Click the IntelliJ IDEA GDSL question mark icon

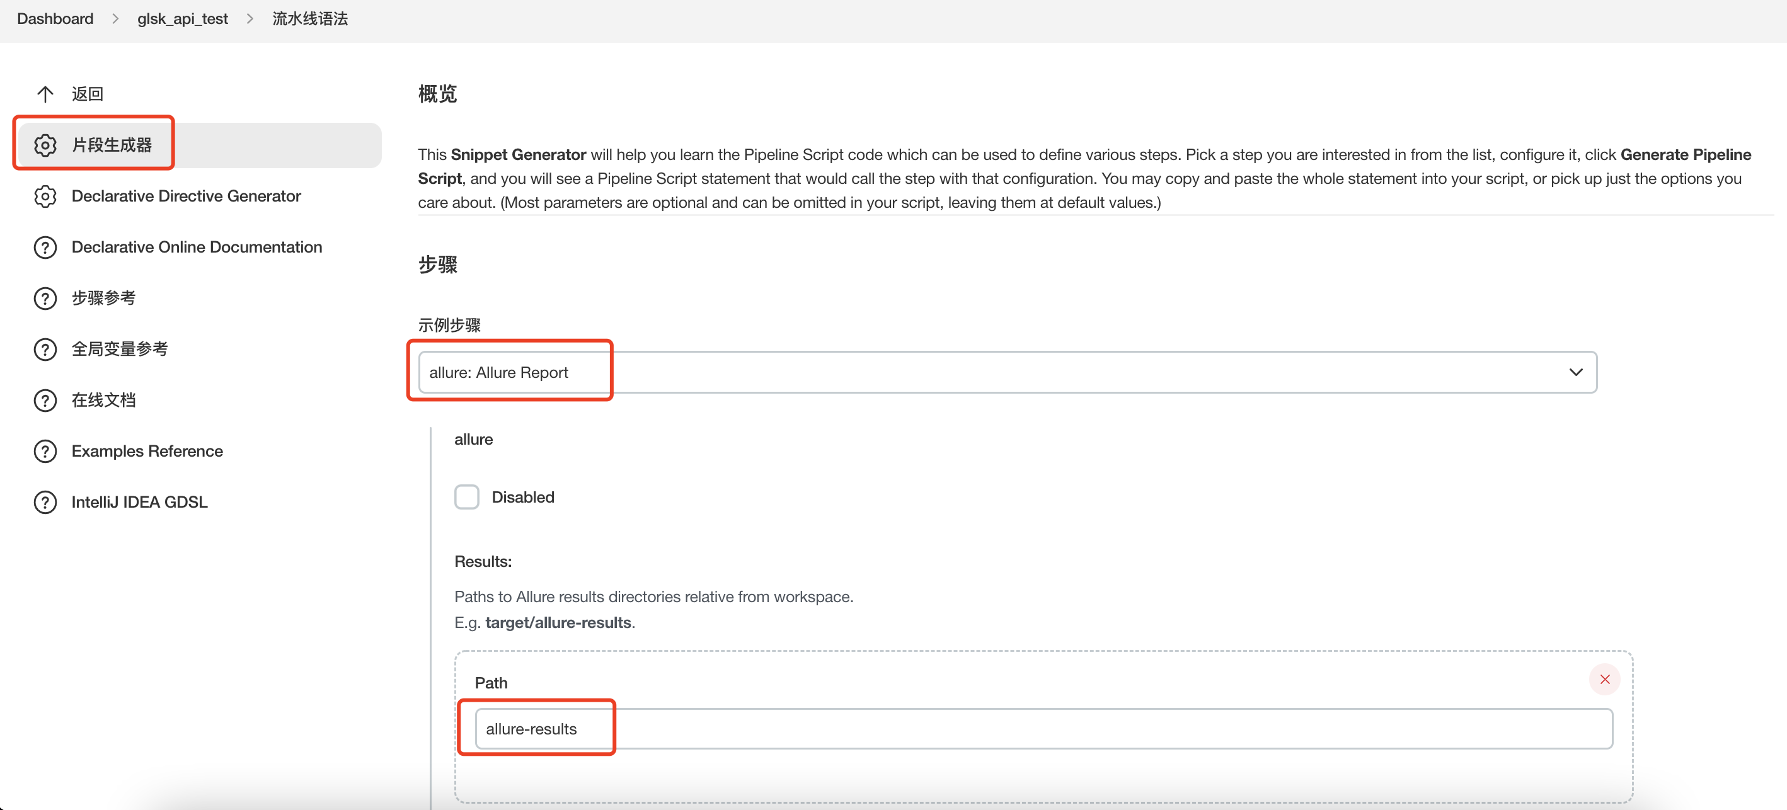click(x=45, y=502)
